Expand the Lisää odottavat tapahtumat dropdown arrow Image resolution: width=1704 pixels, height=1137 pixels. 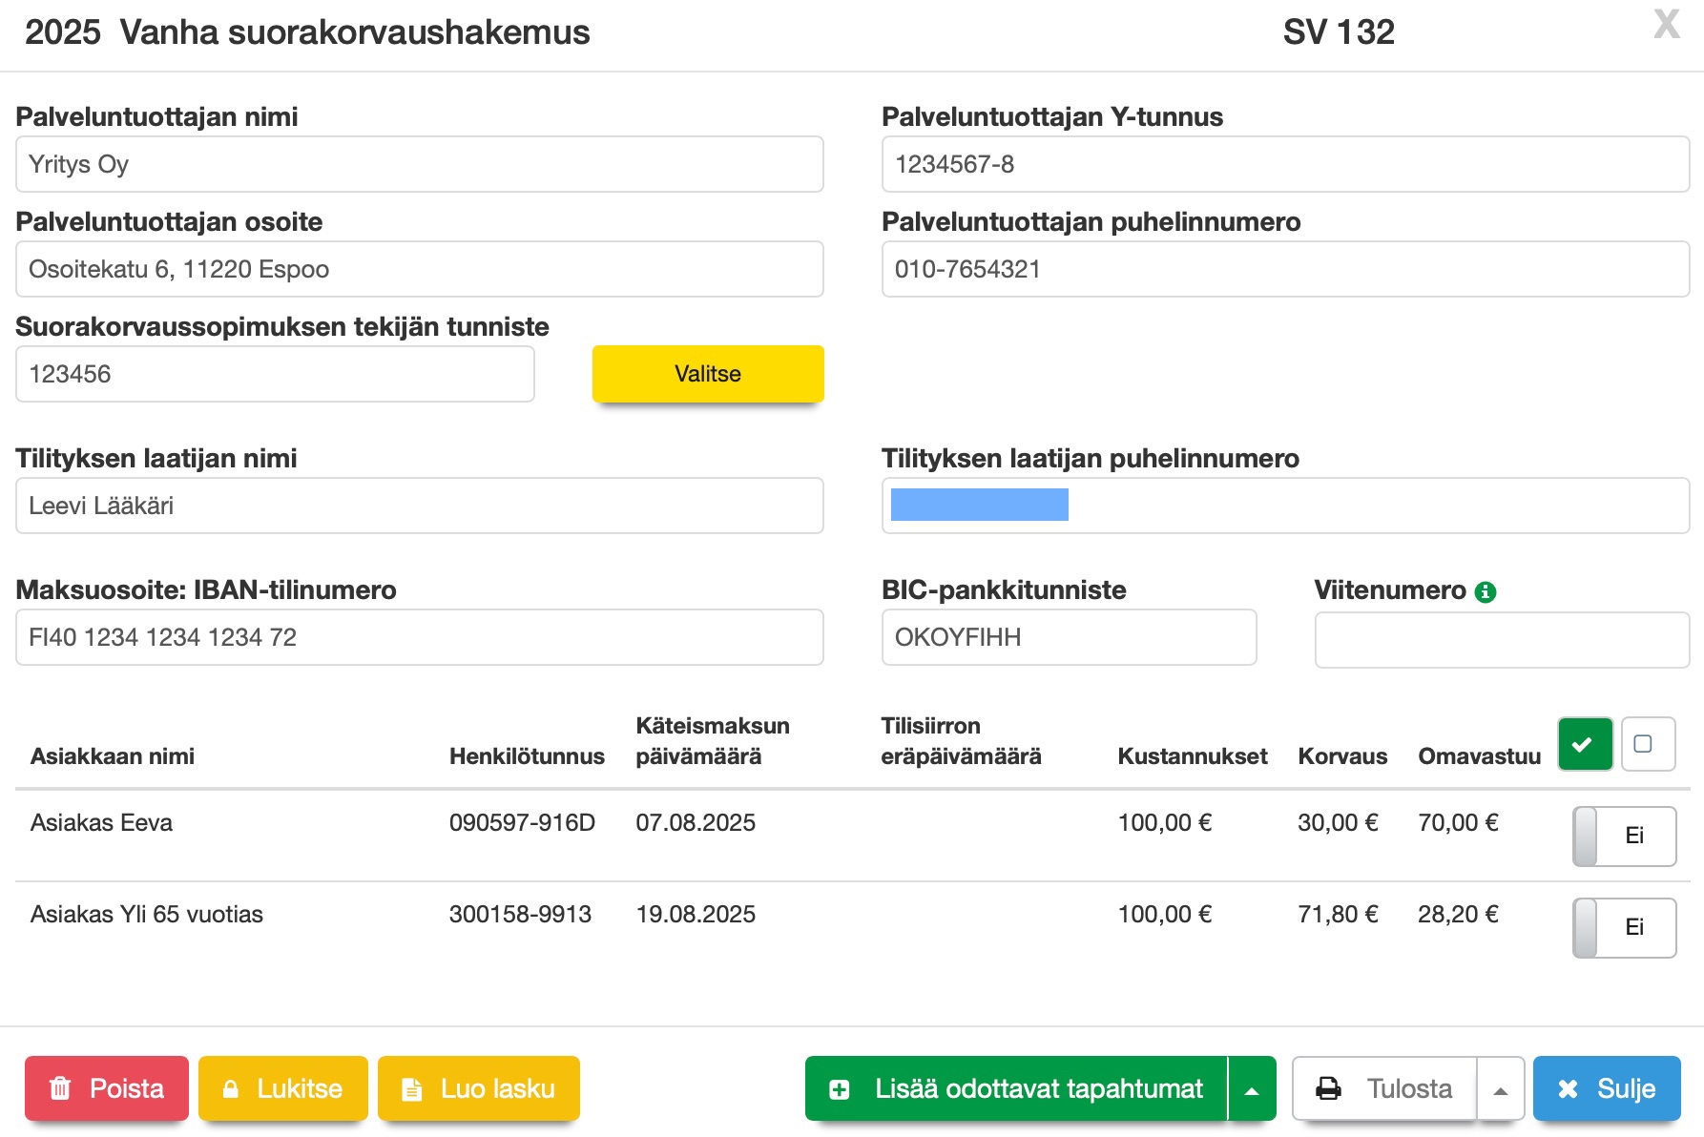(1252, 1089)
